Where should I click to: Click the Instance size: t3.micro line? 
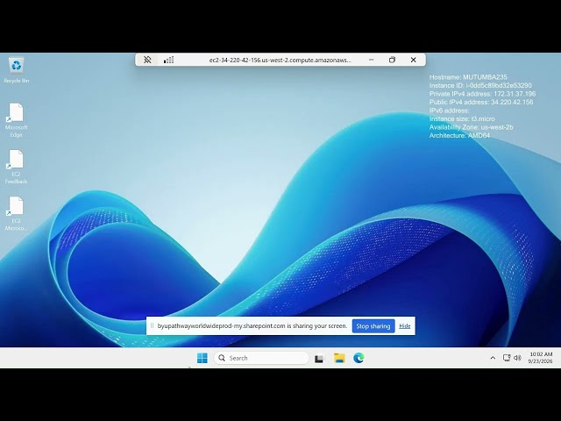click(462, 118)
